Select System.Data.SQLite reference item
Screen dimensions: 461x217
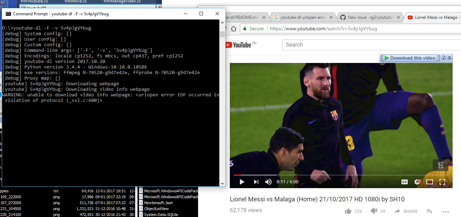(x=161, y=215)
